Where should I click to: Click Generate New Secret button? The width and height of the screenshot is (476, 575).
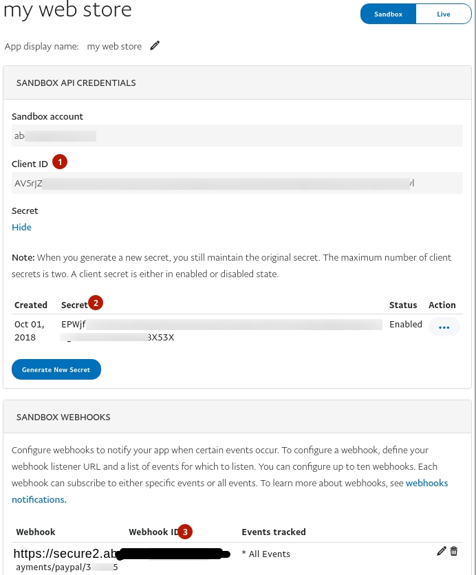pos(56,369)
